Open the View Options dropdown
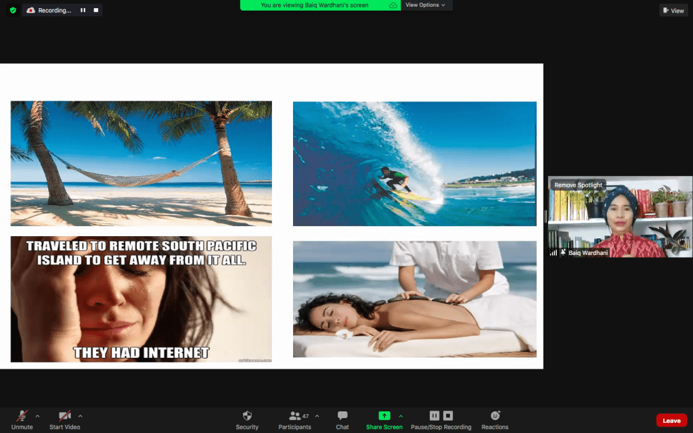 (425, 5)
